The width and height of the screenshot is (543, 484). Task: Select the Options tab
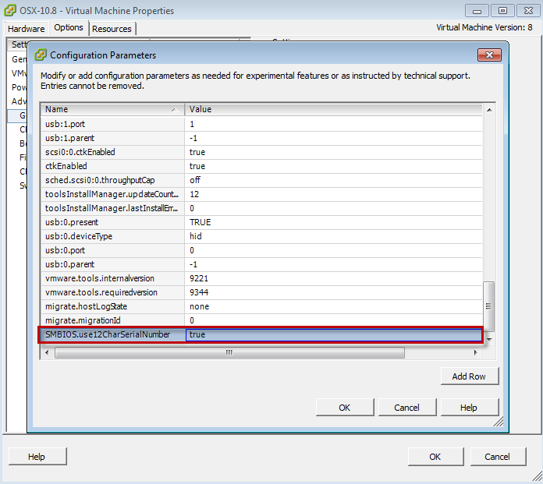pyautogui.click(x=69, y=28)
